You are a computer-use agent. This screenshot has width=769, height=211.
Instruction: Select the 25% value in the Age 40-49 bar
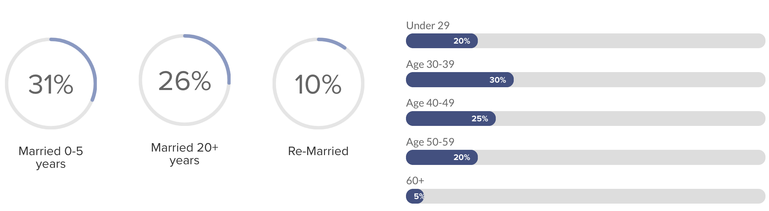(480, 119)
